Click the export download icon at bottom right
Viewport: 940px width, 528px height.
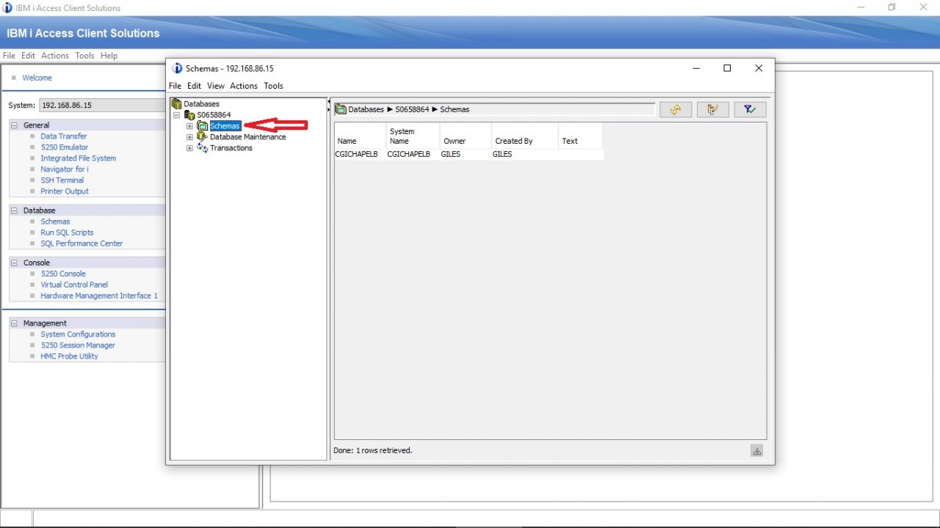tap(756, 451)
